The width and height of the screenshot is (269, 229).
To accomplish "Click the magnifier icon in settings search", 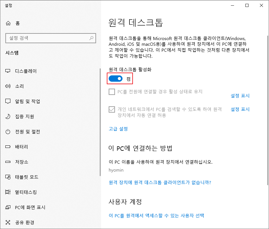I will tap(91, 38).
